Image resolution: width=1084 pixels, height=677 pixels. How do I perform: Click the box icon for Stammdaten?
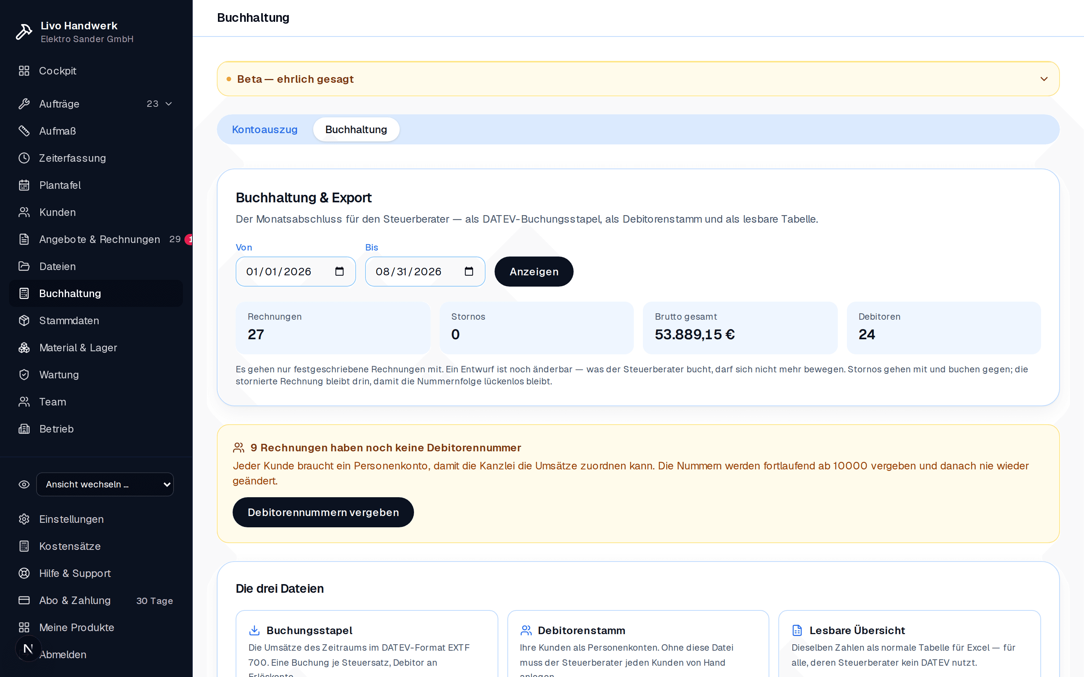[x=24, y=320]
